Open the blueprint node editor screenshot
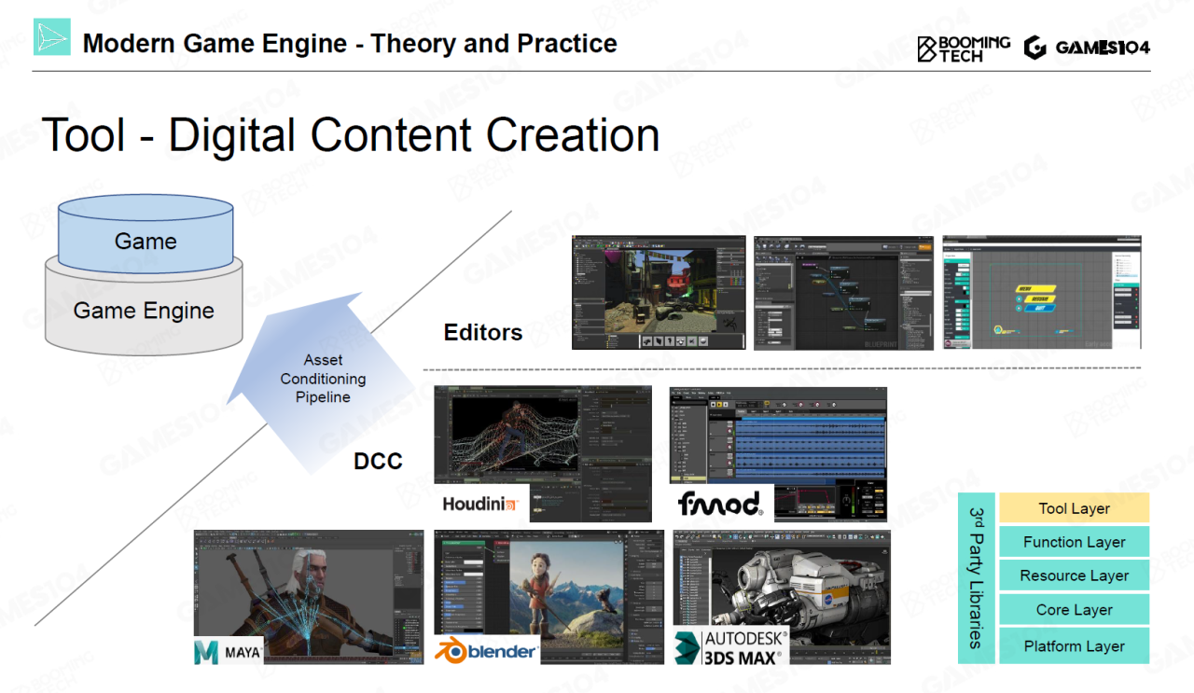The width and height of the screenshot is (1194, 693). (x=843, y=292)
